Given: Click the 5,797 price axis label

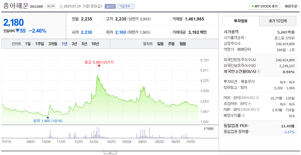Looking at the screenshot, I should pyautogui.click(x=204, y=60).
